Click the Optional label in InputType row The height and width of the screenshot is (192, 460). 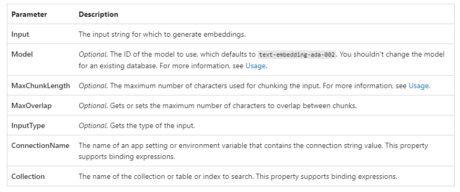pos(93,125)
